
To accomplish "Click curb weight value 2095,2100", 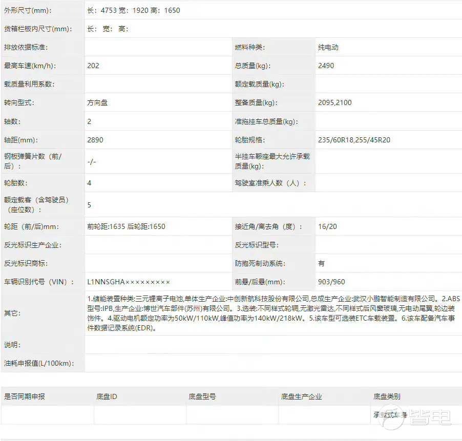I will coord(334,103).
